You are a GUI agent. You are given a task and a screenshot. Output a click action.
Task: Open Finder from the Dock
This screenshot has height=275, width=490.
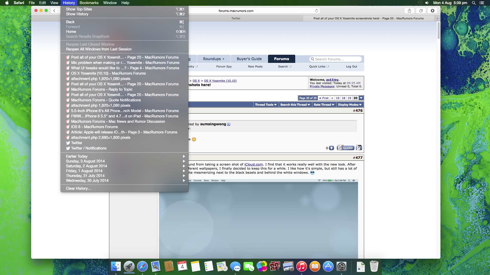click(x=116, y=267)
